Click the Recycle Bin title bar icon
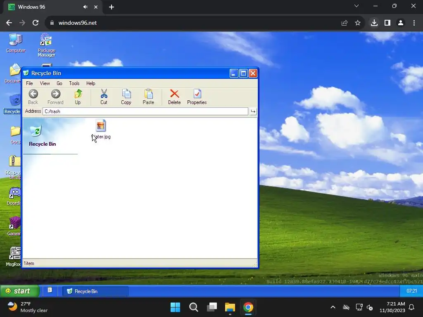 [26, 73]
